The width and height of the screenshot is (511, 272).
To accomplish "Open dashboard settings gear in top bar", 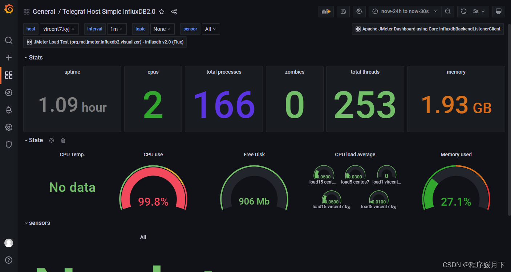I will click(x=359, y=11).
